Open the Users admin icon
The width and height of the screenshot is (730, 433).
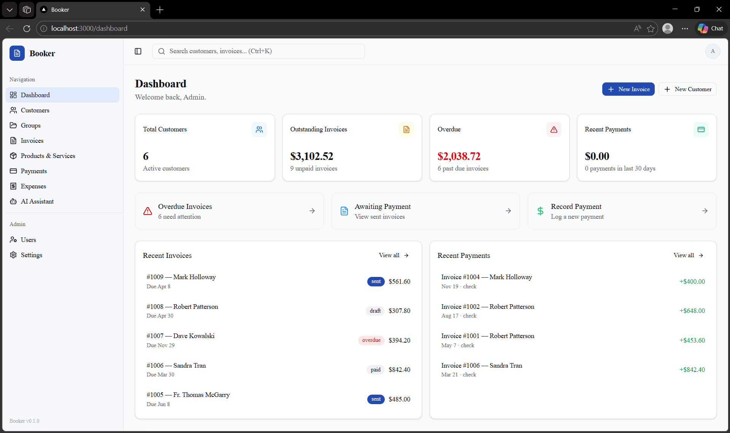[13, 240]
